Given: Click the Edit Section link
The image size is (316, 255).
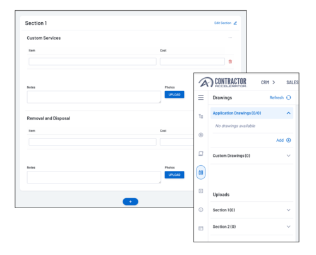Looking at the screenshot, I should pyautogui.click(x=222, y=23).
